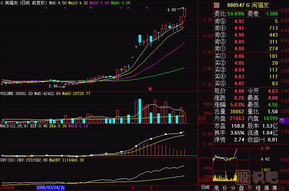This screenshot has height=191, width=289.
Task: Open the 筹 chip distribution tab
Action: (x=275, y=187)
